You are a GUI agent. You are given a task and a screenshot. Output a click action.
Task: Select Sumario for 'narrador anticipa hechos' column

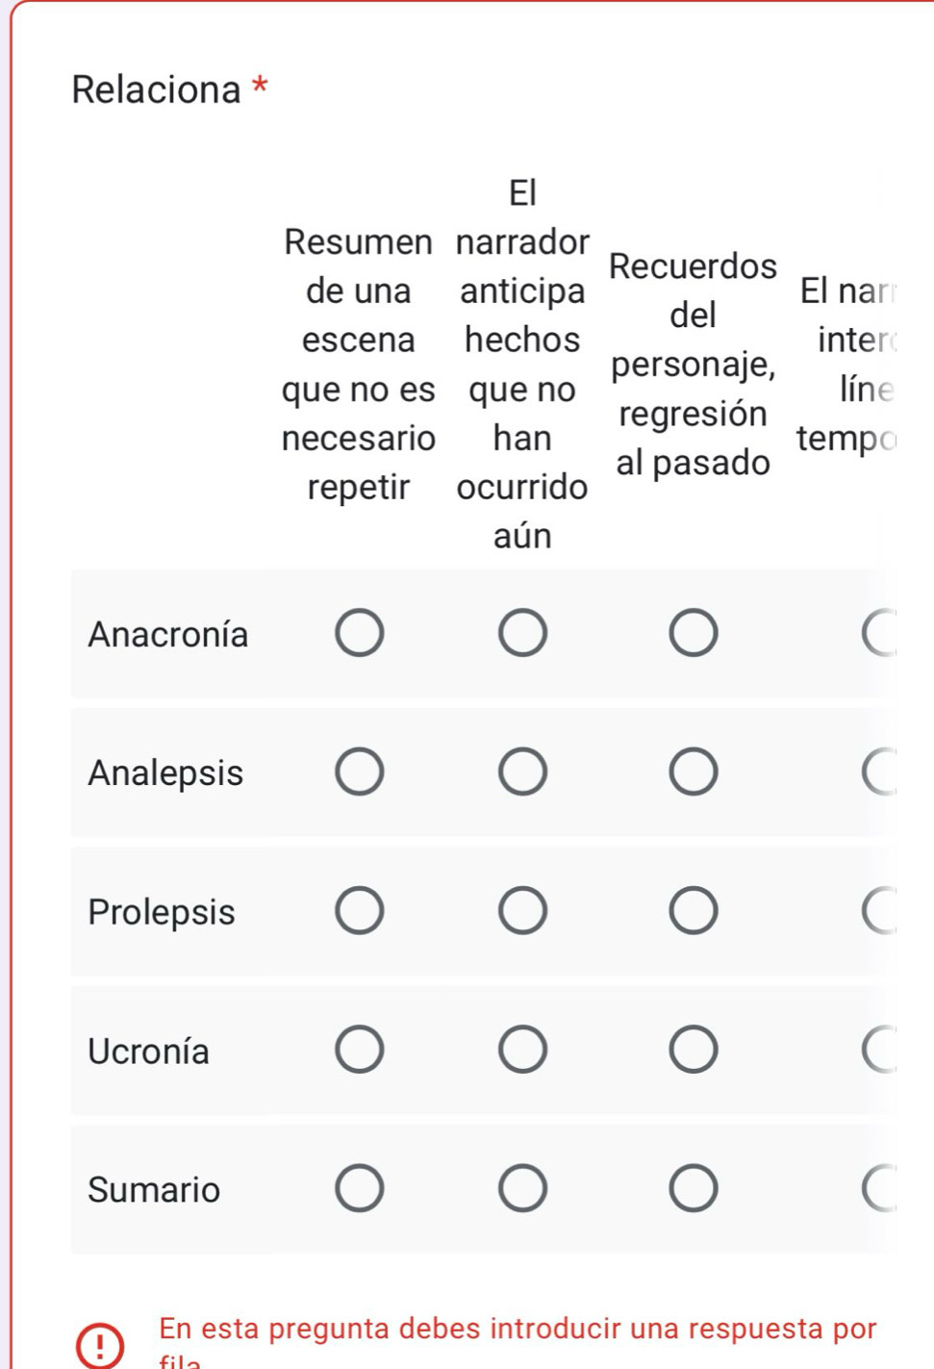[x=523, y=1188]
